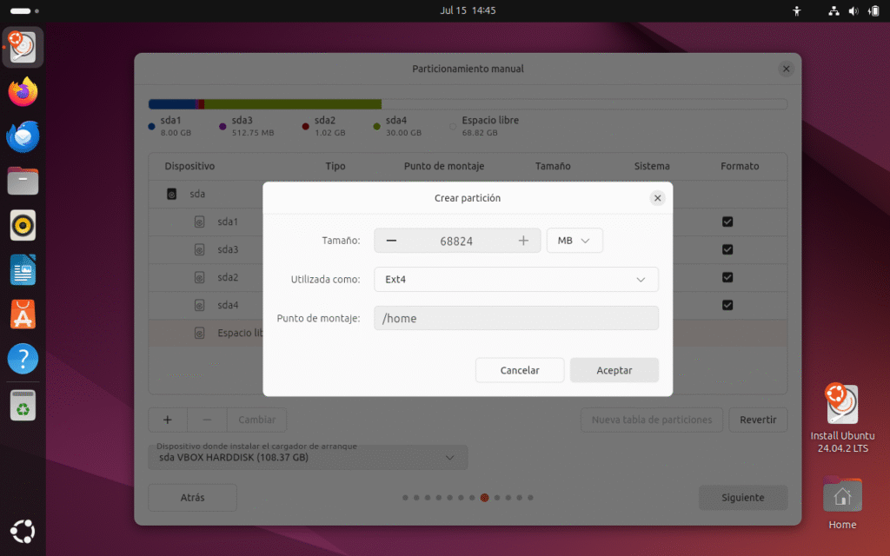Image resolution: width=890 pixels, height=556 pixels.
Task: Click the Revertir button
Action: point(758,420)
